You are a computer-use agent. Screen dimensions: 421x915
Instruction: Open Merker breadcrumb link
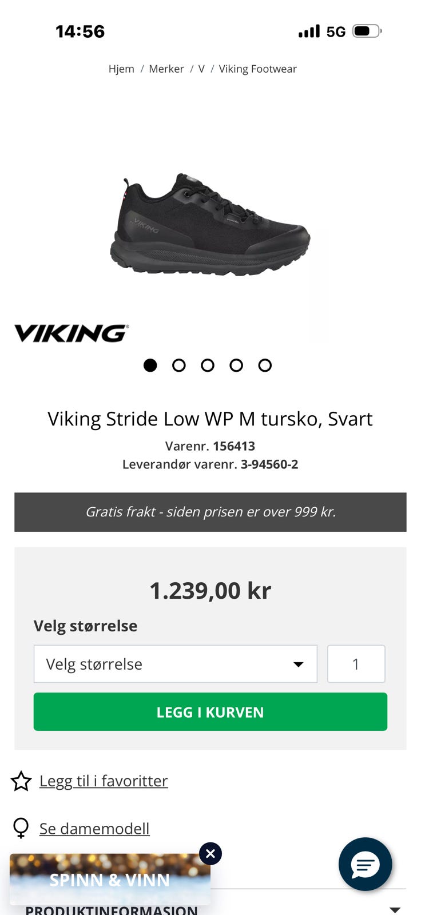pos(166,69)
